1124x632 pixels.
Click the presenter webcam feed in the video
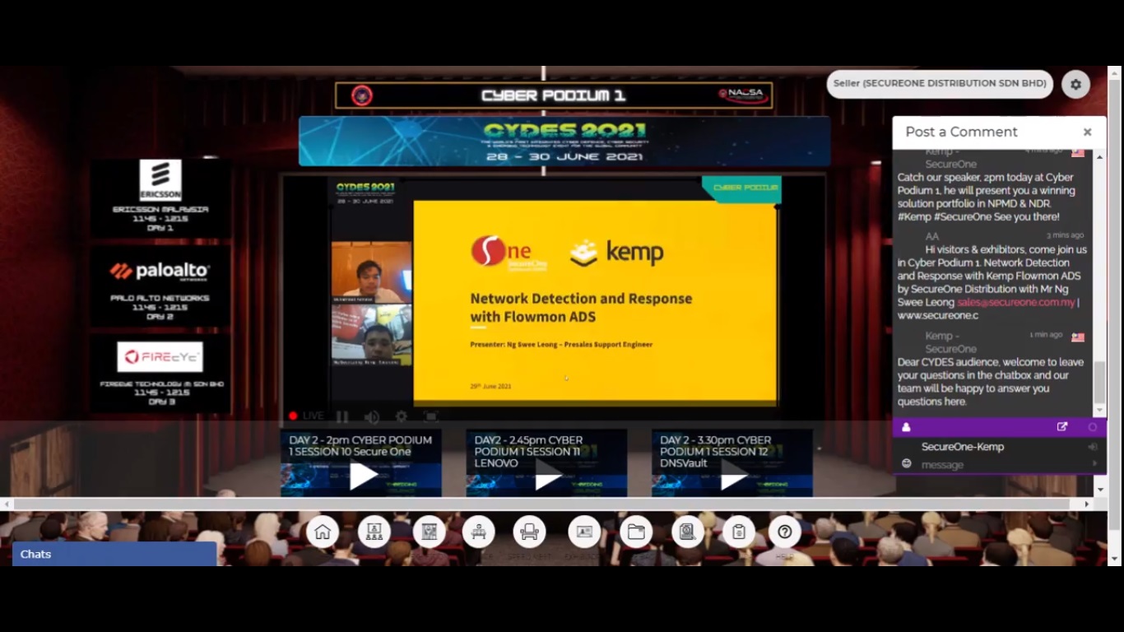[x=372, y=272]
